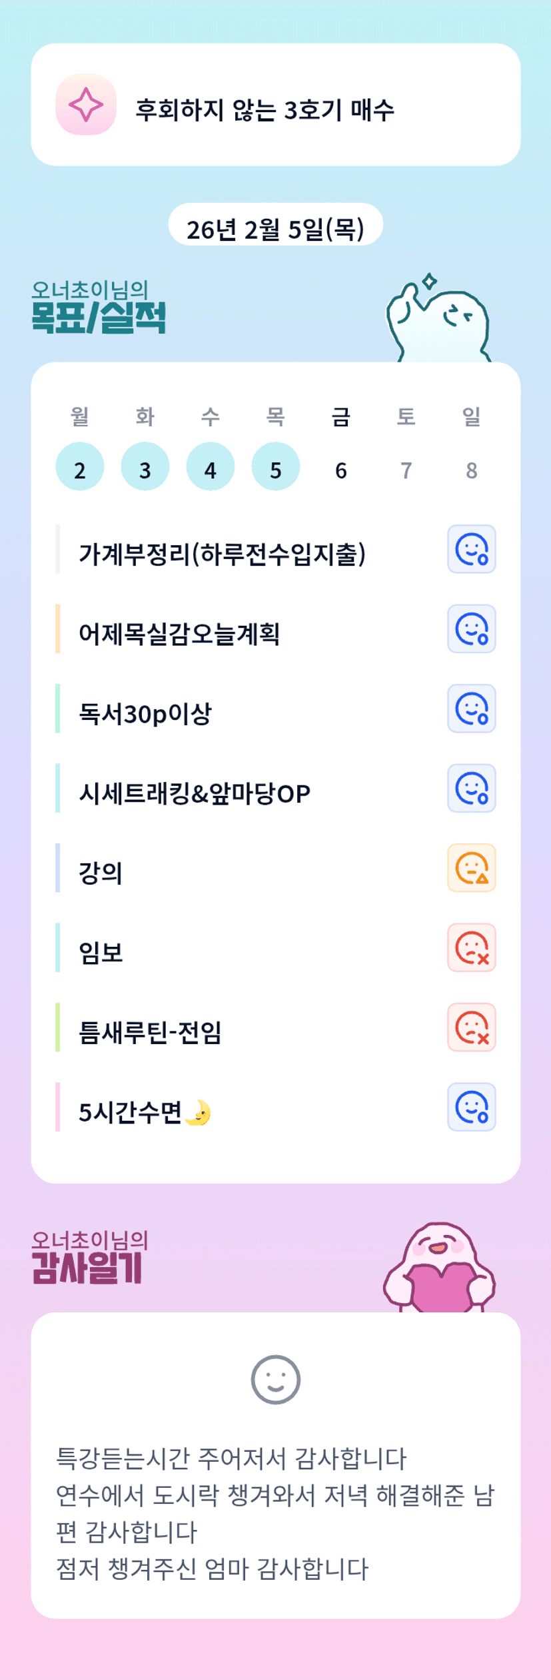Click the pink heart-holding mascot character
Image resolution: width=551 pixels, height=1680 pixels.
(439, 1268)
